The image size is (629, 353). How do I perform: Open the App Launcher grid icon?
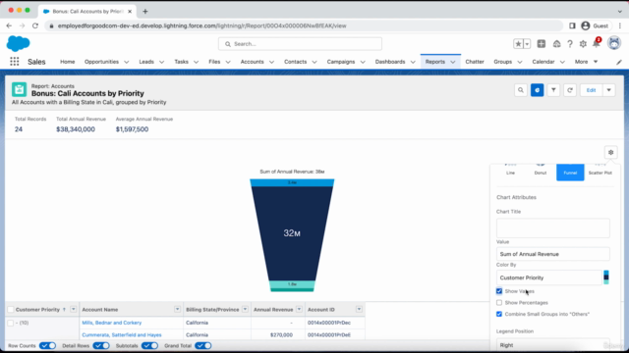click(15, 61)
